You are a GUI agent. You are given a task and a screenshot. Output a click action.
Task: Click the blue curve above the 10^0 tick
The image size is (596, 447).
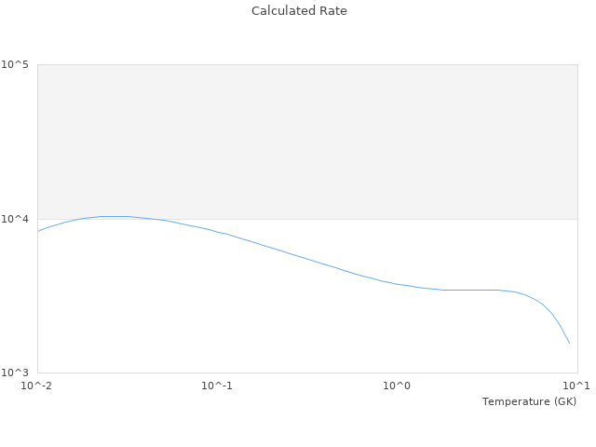point(397,284)
